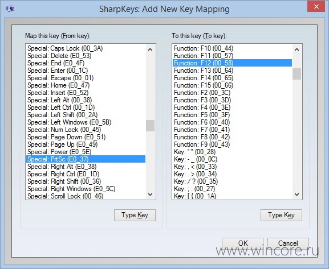The height and width of the screenshot is (269, 329).
Task: Select Special: Left Windows (E0_5B)
Action: coord(86,122)
